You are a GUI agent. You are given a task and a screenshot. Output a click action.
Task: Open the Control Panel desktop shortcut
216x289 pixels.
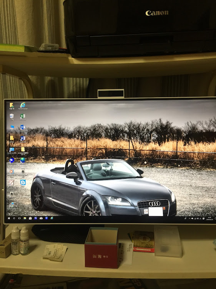pos(12,150)
